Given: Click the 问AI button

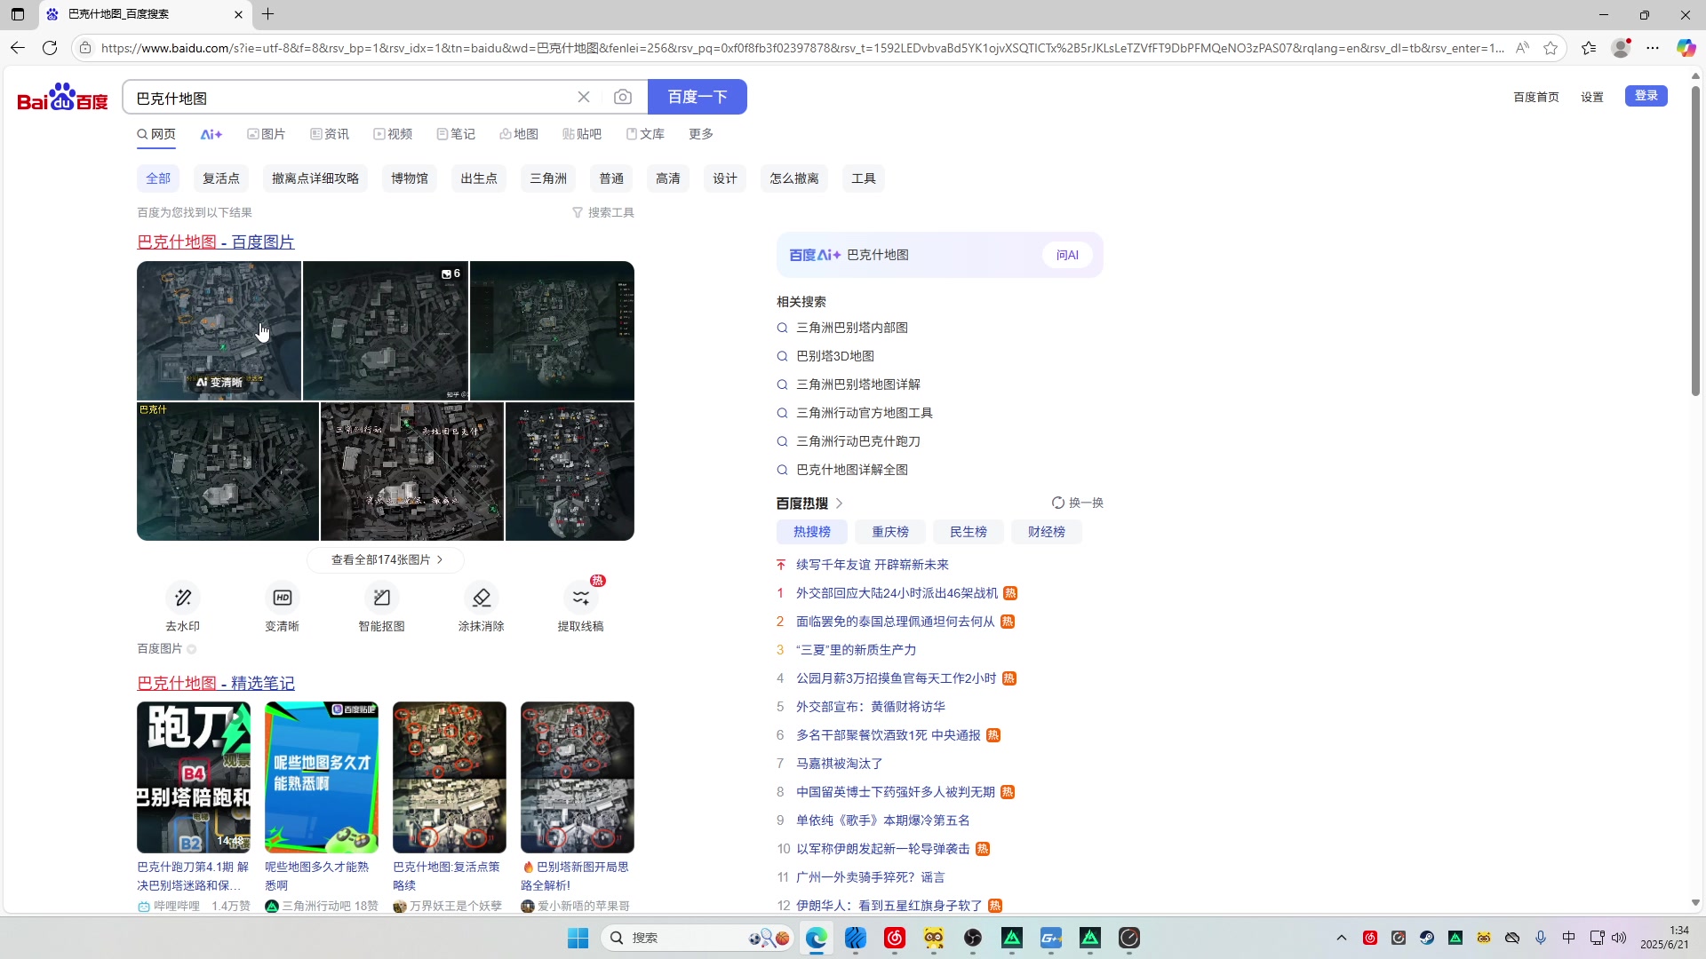Looking at the screenshot, I should [1067, 255].
